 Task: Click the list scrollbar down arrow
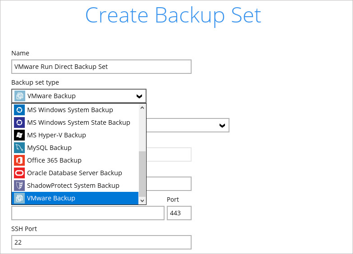pos(142,200)
